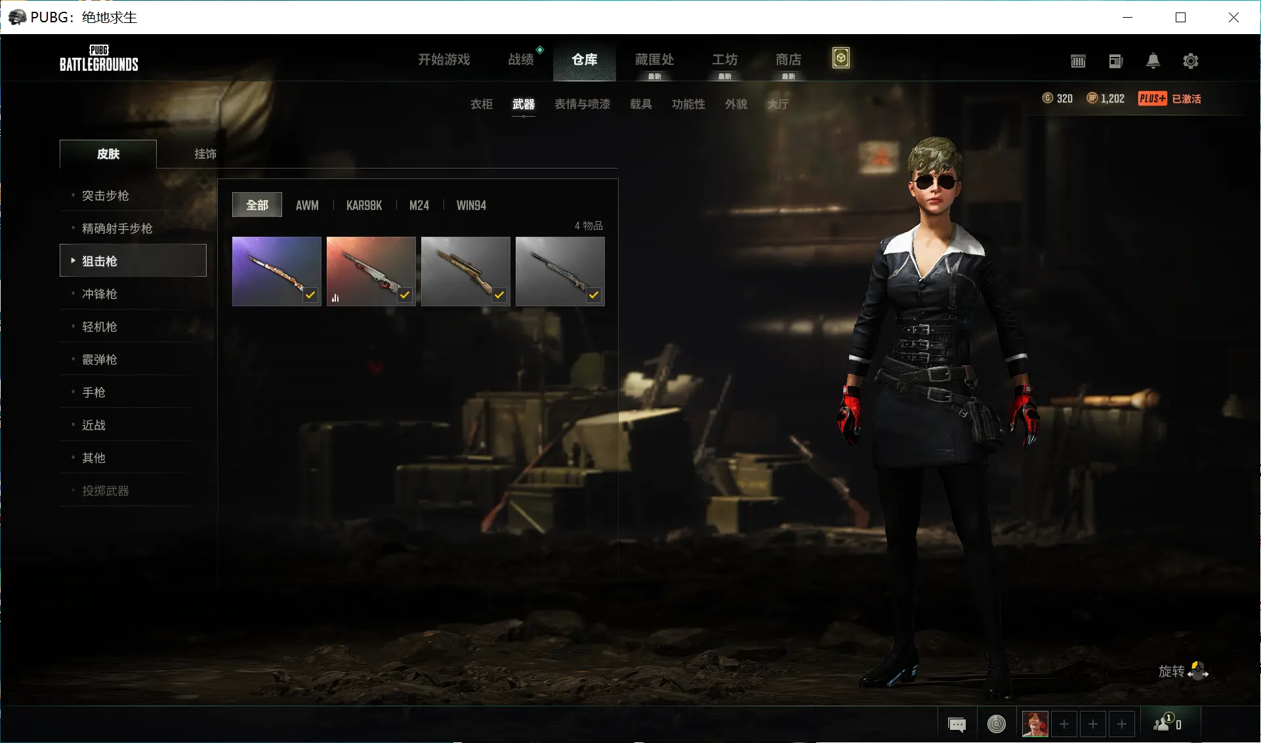This screenshot has height=743, width=1261.
Task: Click the G-Coin 320 balance
Action: pos(1058,98)
